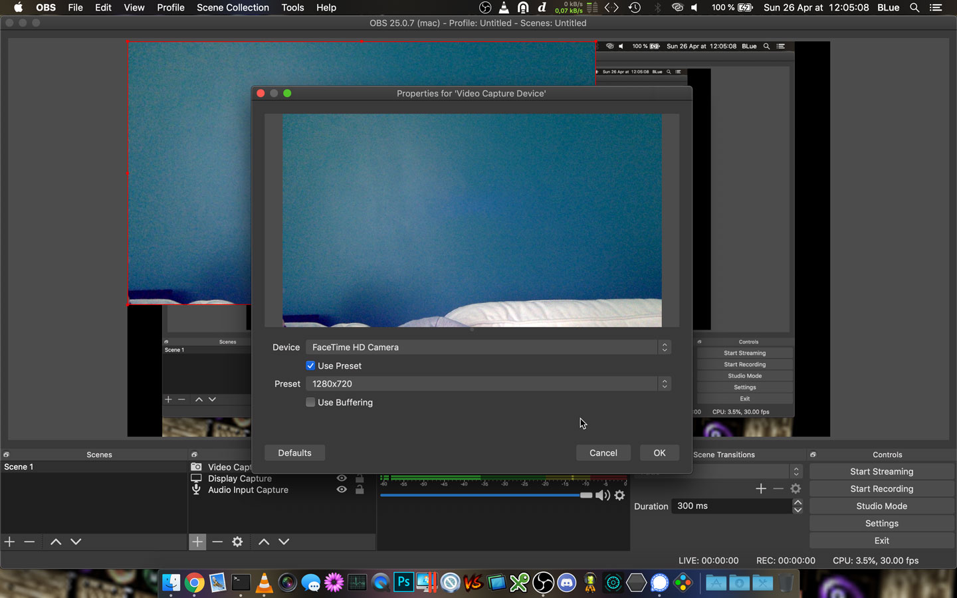The height and width of the screenshot is (598, 957).
Task: Open Spotlight search in the menu bar
Action: tap(914, 7)
